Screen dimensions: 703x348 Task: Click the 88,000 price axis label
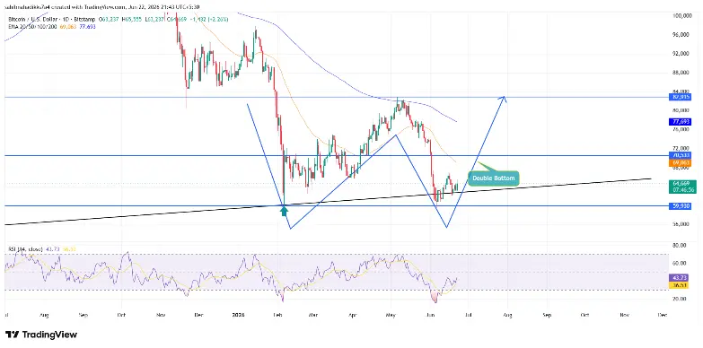(x=681, y=72)
